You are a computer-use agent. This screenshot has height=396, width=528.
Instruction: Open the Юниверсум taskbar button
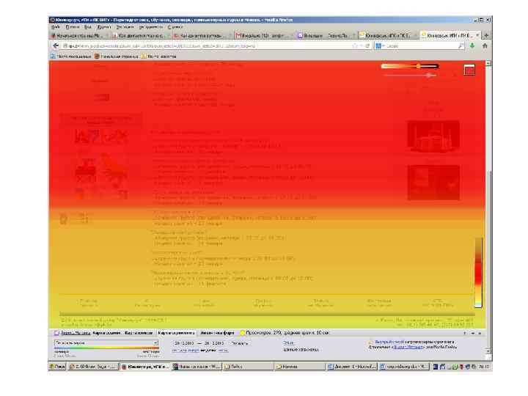pyautogui.click(x=145, y=367)
